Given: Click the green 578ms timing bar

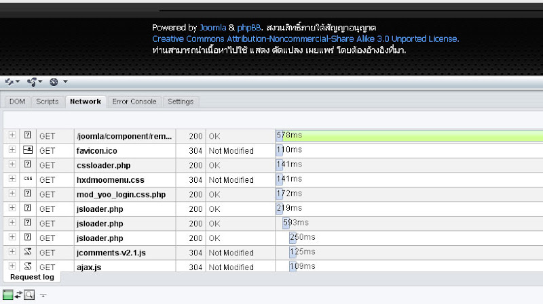Looking at the screenshot, I should click(x=409, y=135).
